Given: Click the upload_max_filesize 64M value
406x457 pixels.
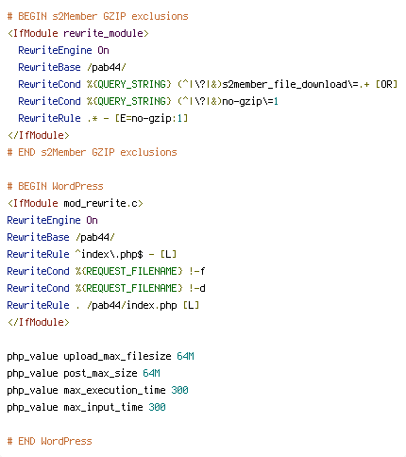Looking at the screenshot, I should [x=185, y=356].
